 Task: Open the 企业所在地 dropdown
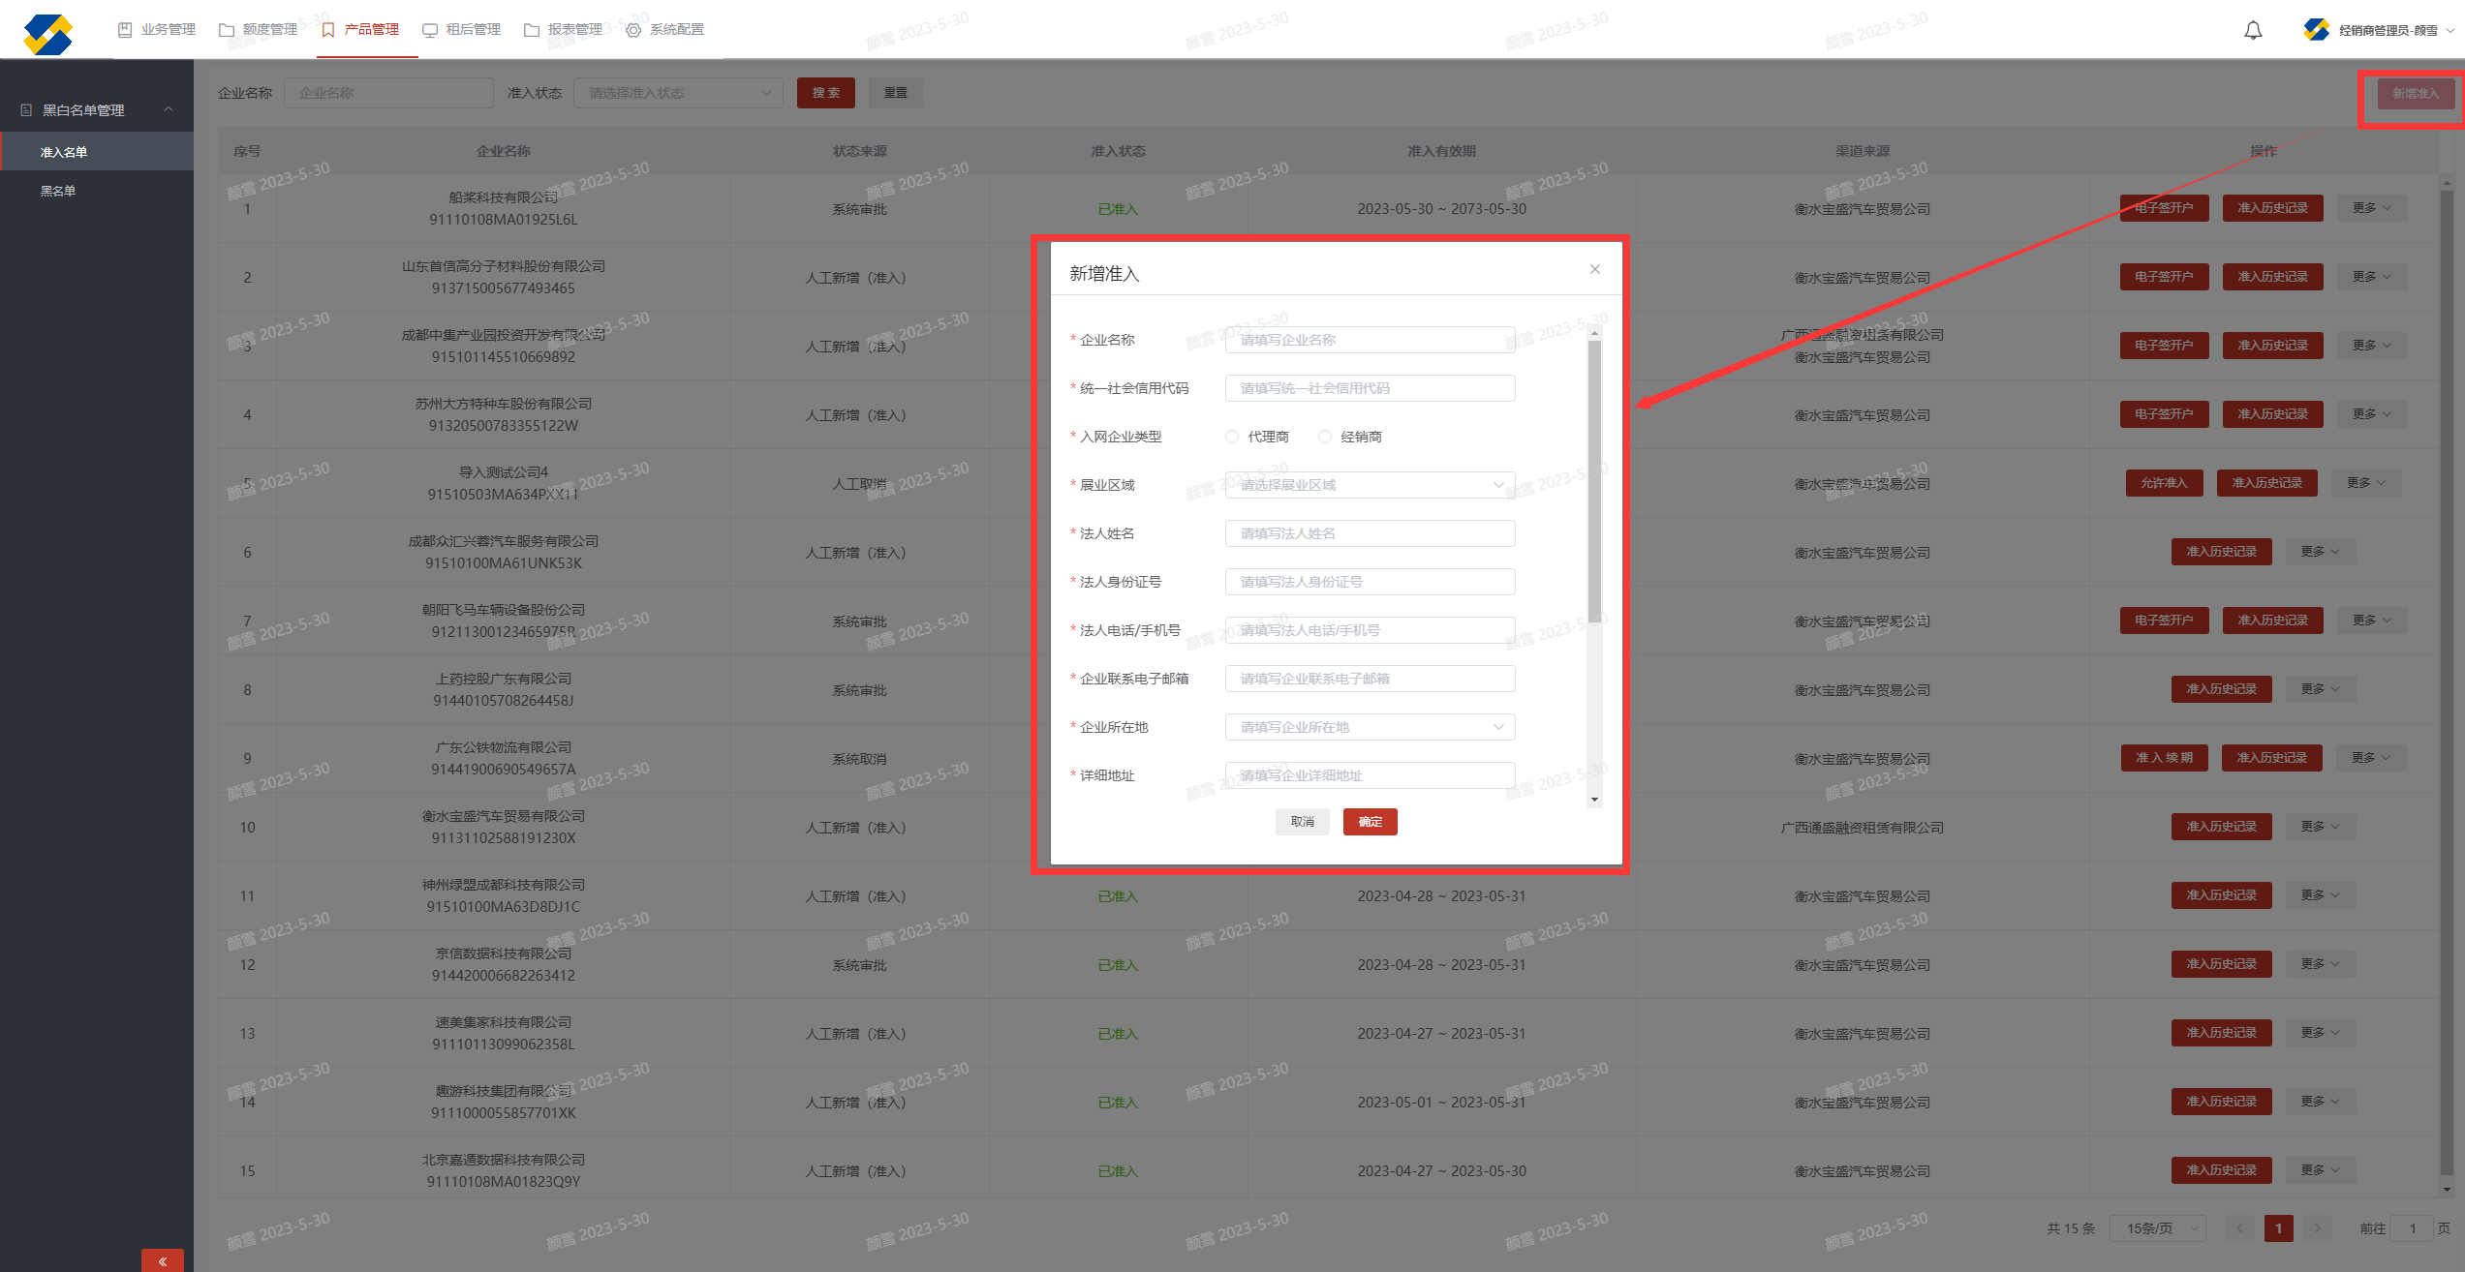point(1370,727)
